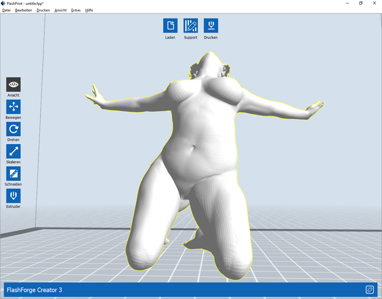Open the Datei menu
This screenshot has width=382, height=299.
(x=6, y=10)
